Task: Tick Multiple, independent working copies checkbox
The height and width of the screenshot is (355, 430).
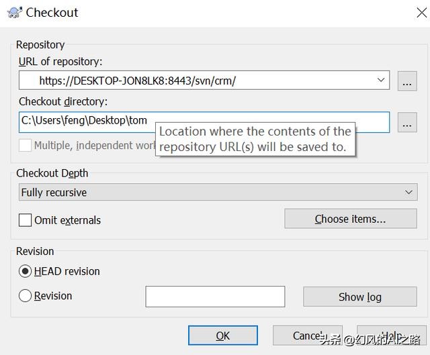Action: point(26,145)
